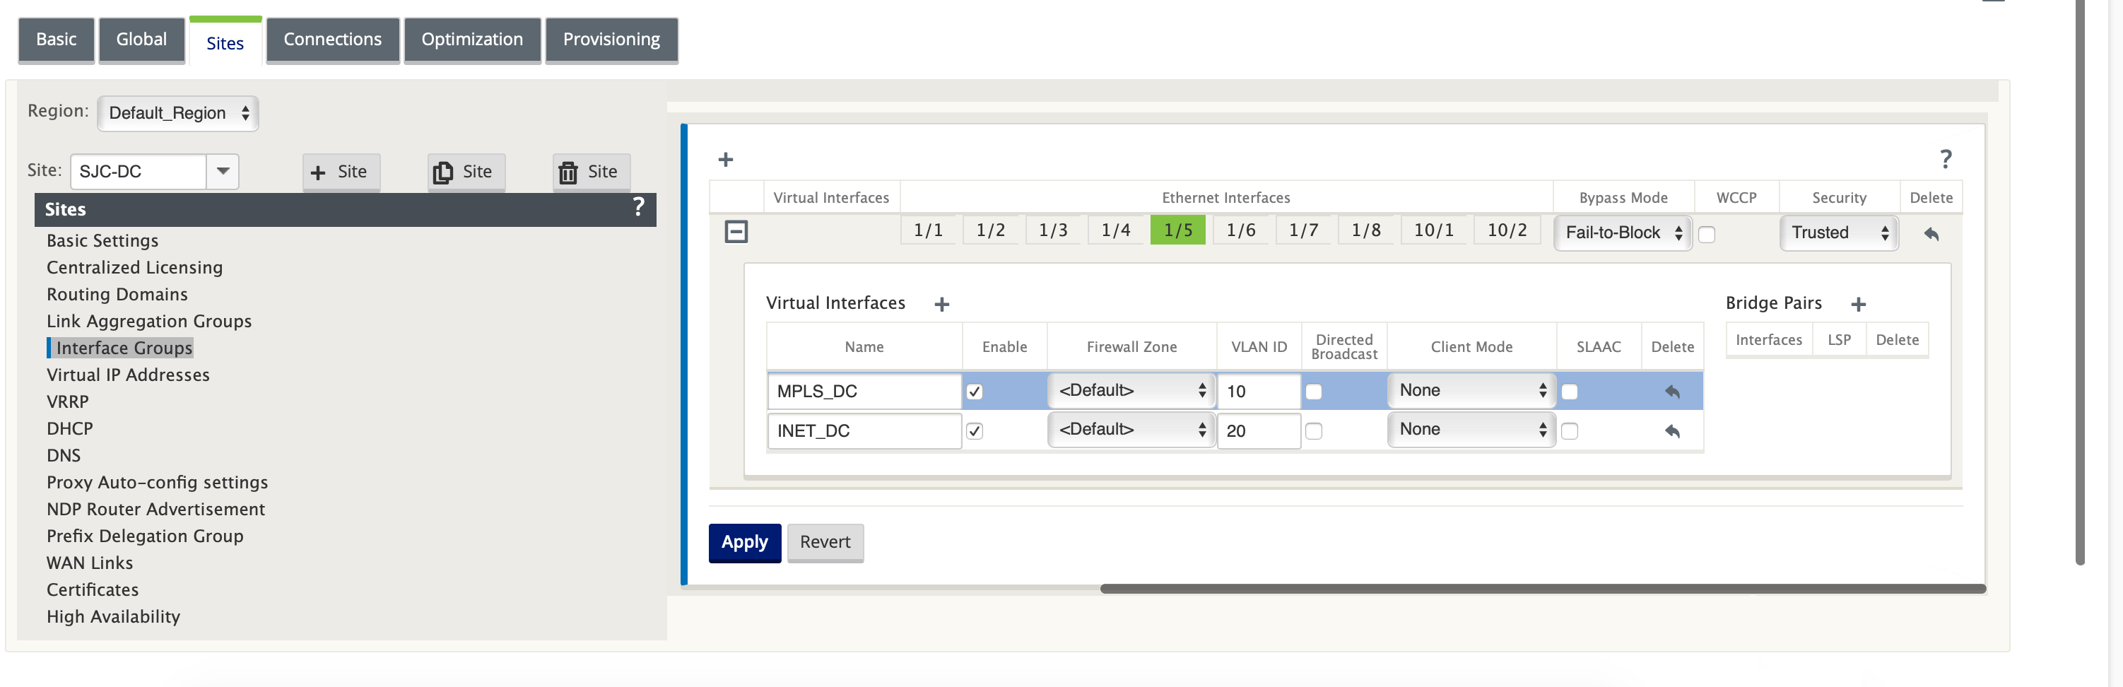
Task: Collapse the interface group row with minus icon
Action: click(x=736, y=231)
